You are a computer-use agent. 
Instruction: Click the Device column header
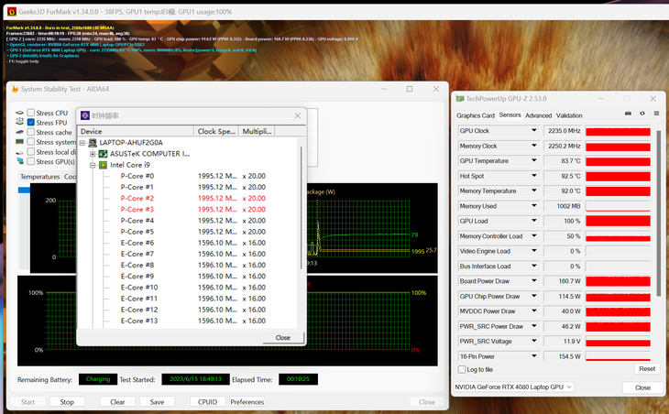[x=136, y=131]
